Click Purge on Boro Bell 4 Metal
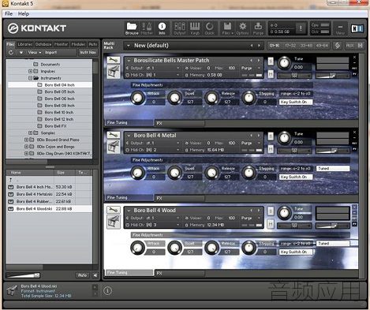 (246, 143)
